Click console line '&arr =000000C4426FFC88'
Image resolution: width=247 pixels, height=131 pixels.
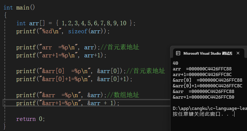point(204,91)
